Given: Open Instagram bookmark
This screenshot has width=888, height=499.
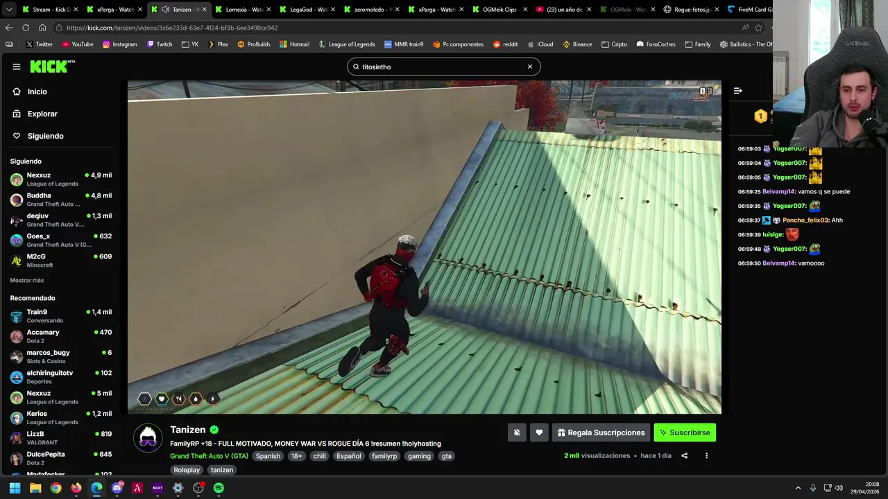Looking at the screenshot, I should pyautogui.click(x=120, y=44).
